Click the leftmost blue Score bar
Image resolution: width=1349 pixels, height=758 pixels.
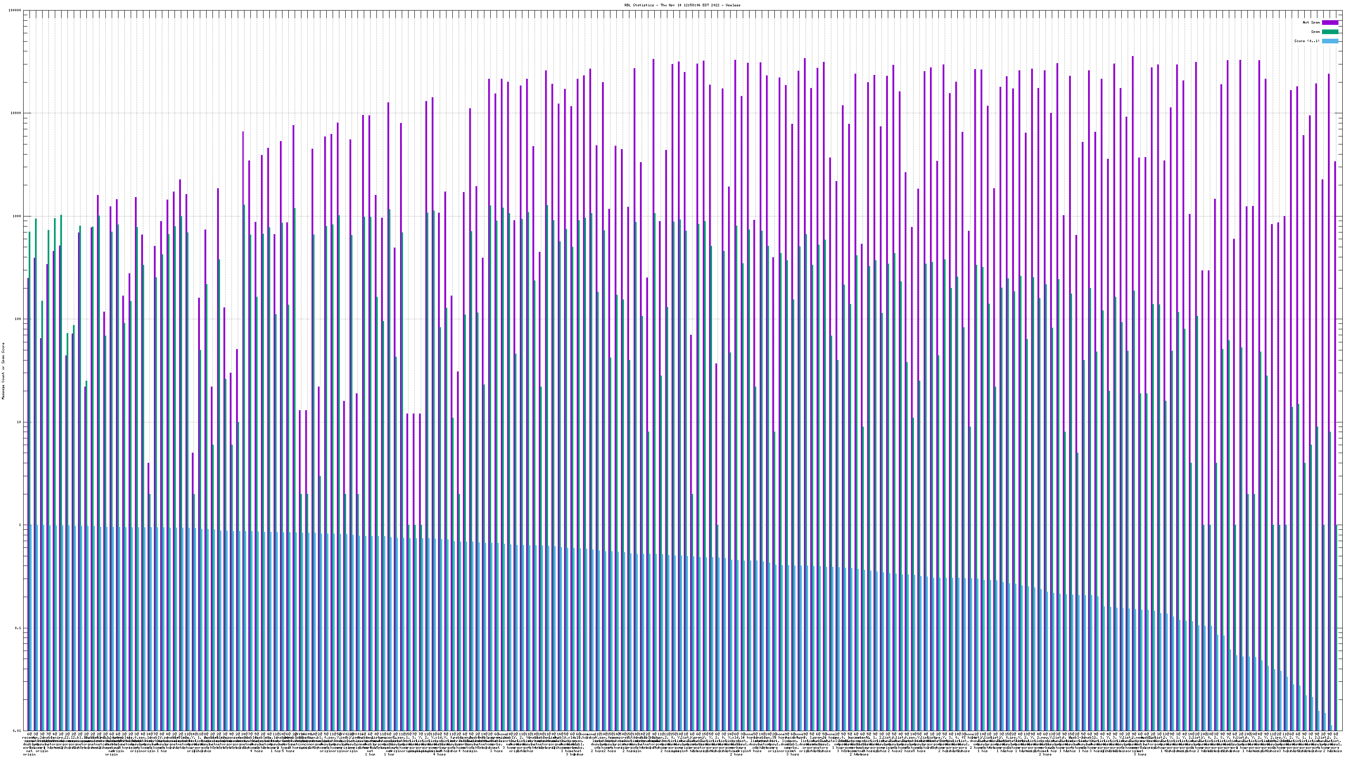(x=31, y=628)
